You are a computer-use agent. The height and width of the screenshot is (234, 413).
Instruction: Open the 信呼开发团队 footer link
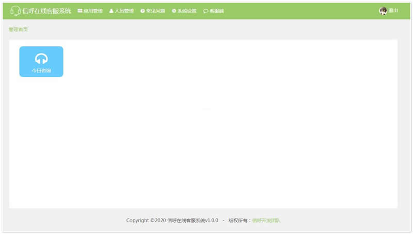(266, 221)
